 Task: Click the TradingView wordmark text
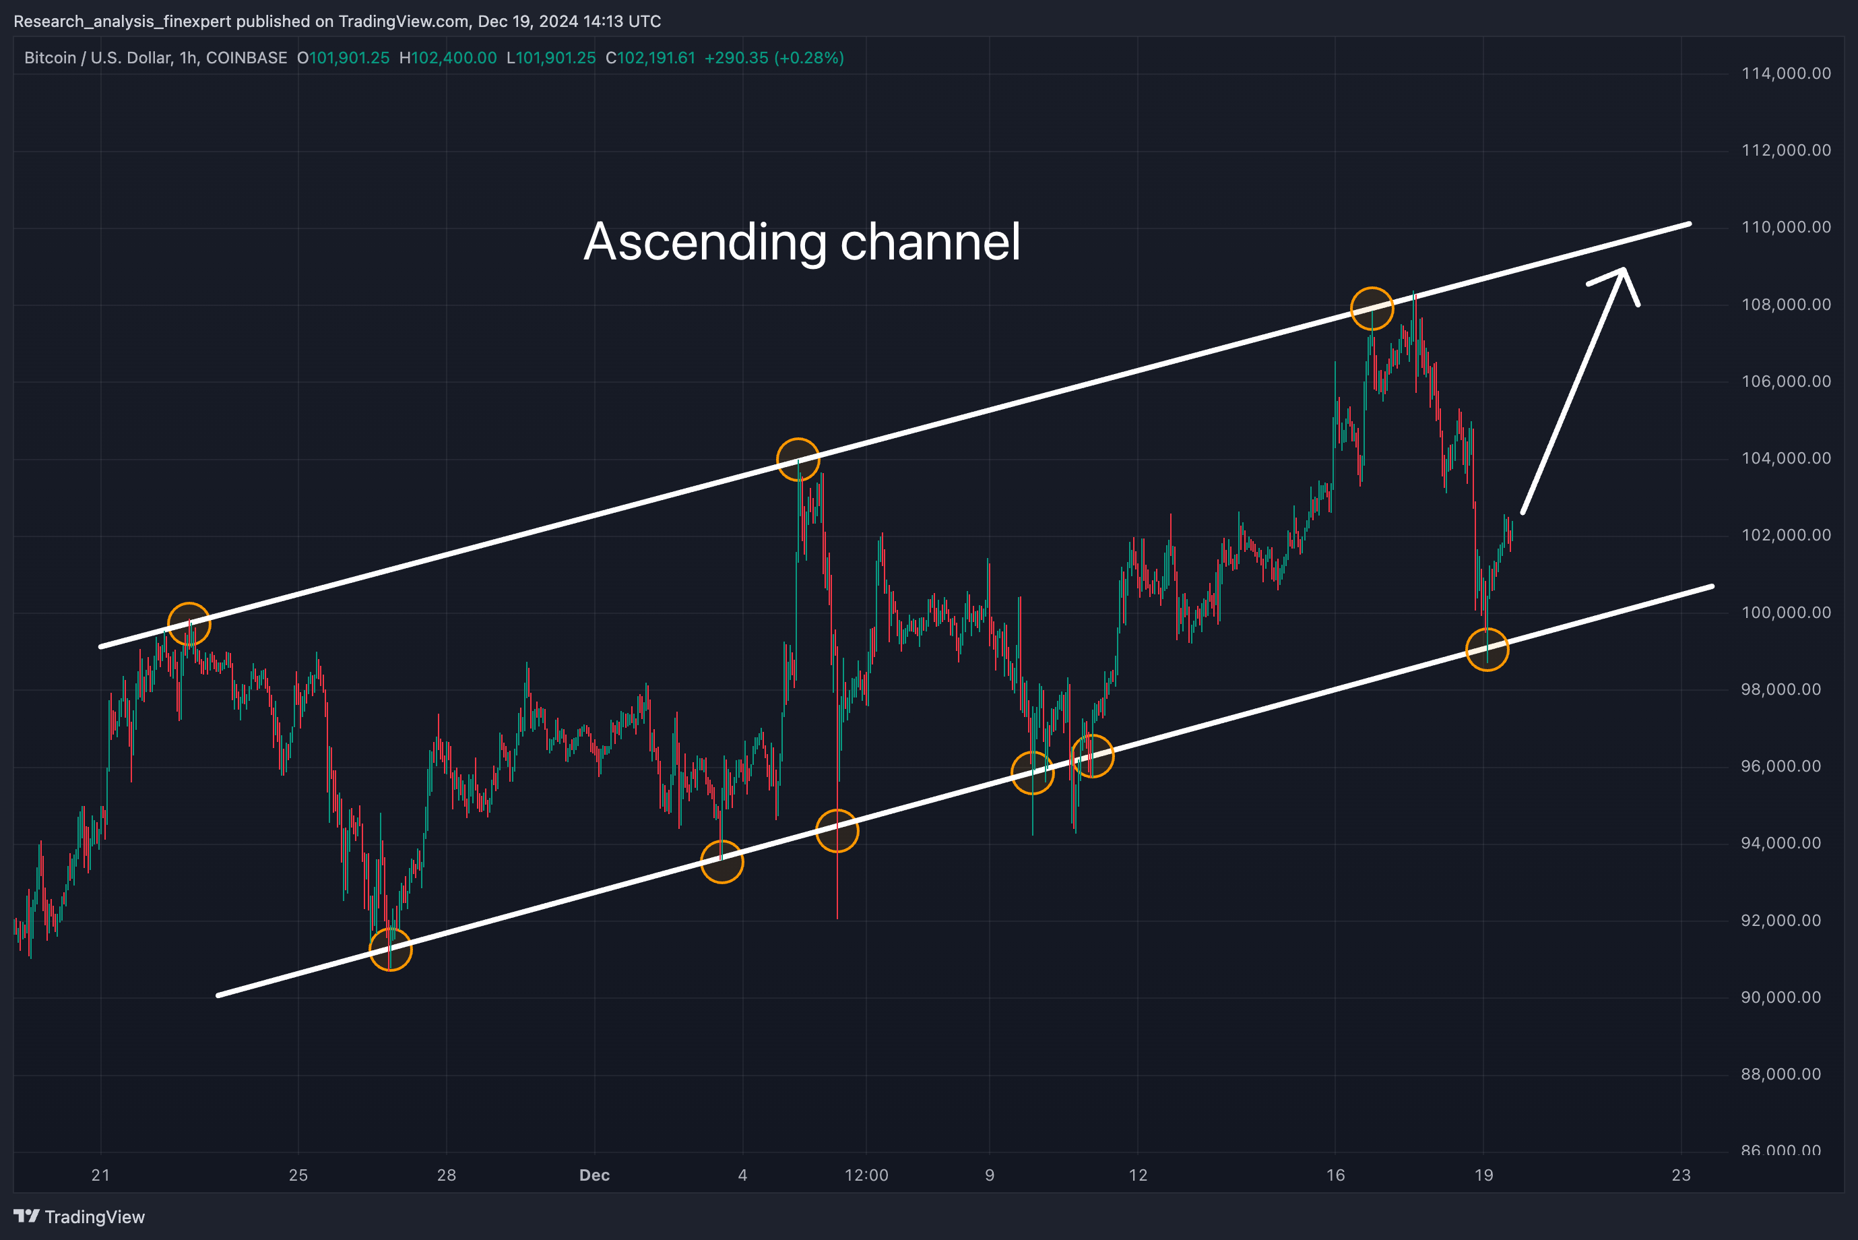coord(95,1217)
